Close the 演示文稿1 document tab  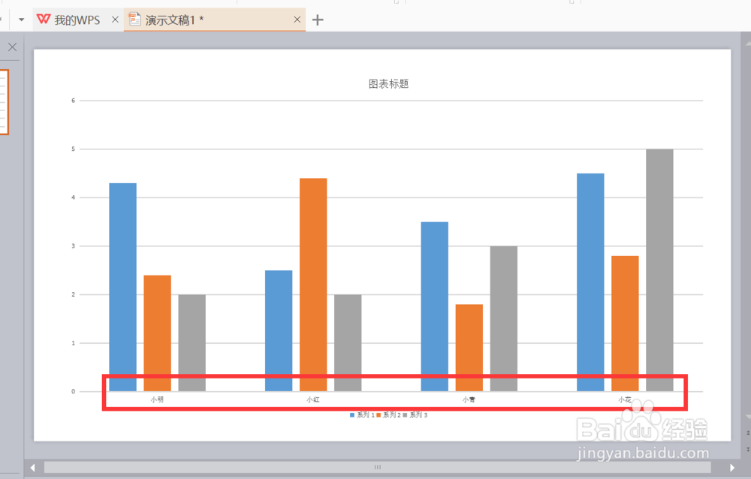(297, 19)
